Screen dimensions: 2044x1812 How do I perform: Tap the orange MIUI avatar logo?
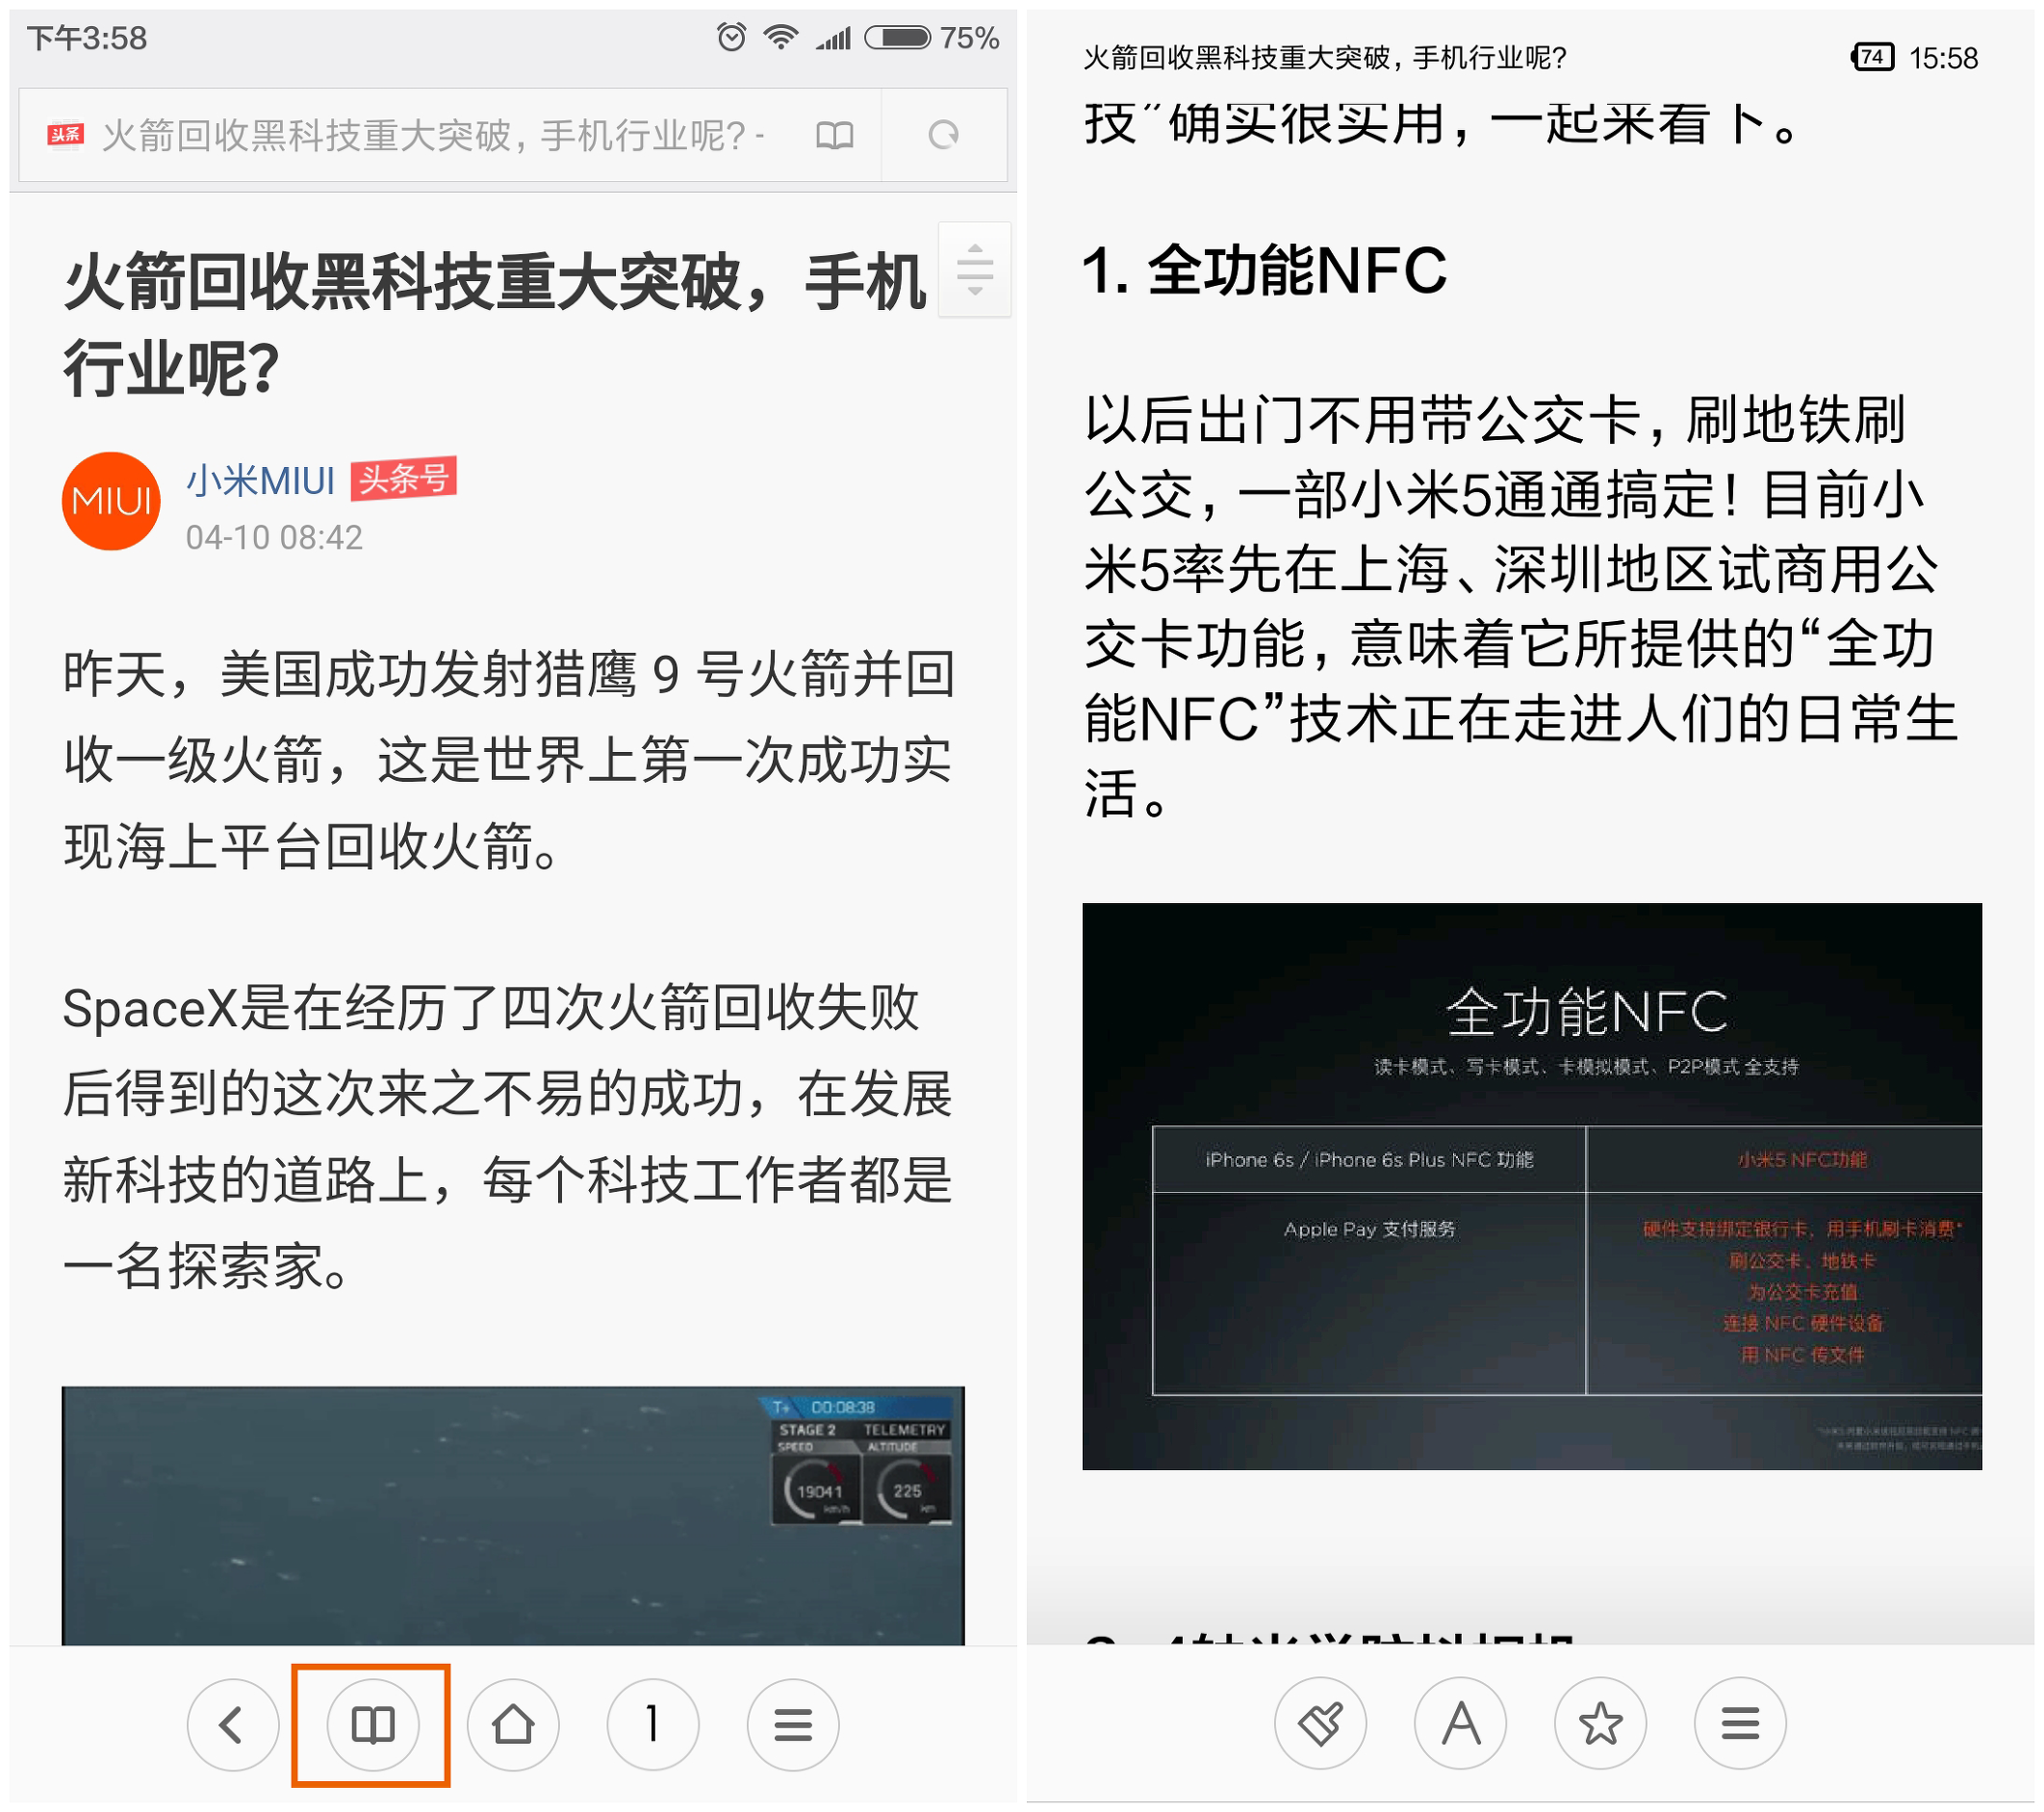coord(111,501)
